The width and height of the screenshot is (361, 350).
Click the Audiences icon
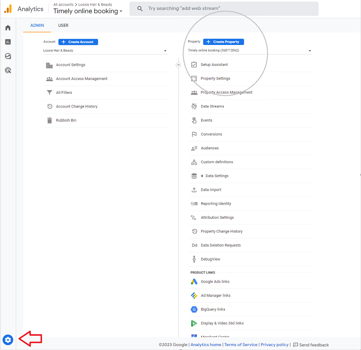click(194, 148)
